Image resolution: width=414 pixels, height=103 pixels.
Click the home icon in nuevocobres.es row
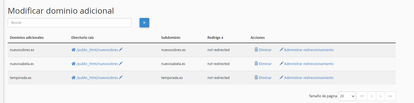tap(74, 50)
